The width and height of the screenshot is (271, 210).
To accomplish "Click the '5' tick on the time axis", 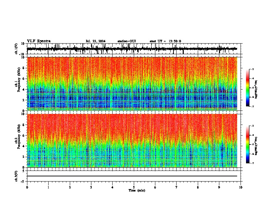I will (134, 187).
